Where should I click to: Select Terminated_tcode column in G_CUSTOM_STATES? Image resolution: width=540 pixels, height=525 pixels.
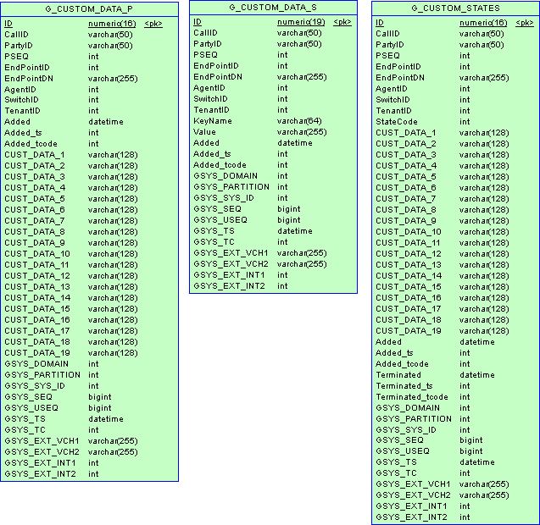[x=412, y=397]
